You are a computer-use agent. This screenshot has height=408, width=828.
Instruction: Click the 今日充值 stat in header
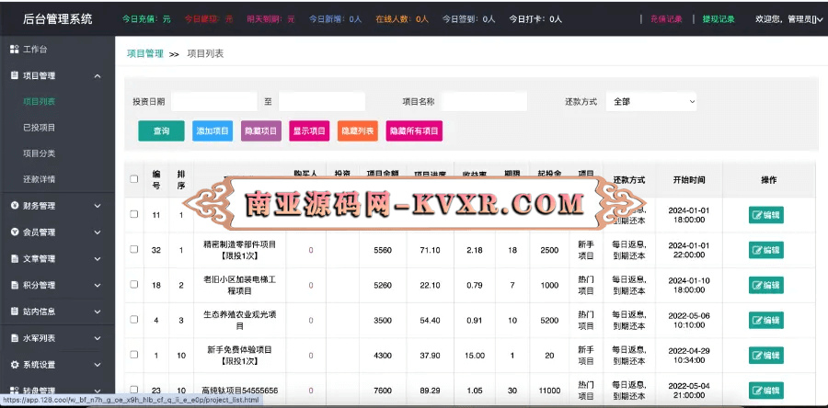(146, 19)
